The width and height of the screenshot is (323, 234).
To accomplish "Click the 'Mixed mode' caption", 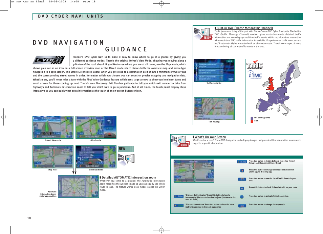I will [96, 140].
